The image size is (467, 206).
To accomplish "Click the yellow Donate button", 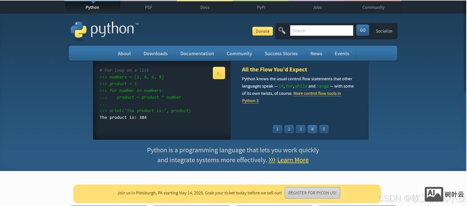I will 262,31.
